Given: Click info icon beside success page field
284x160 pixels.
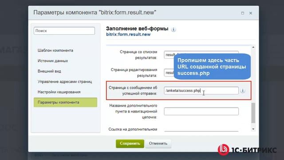Looking at the screenshot, I should point(243,91).
